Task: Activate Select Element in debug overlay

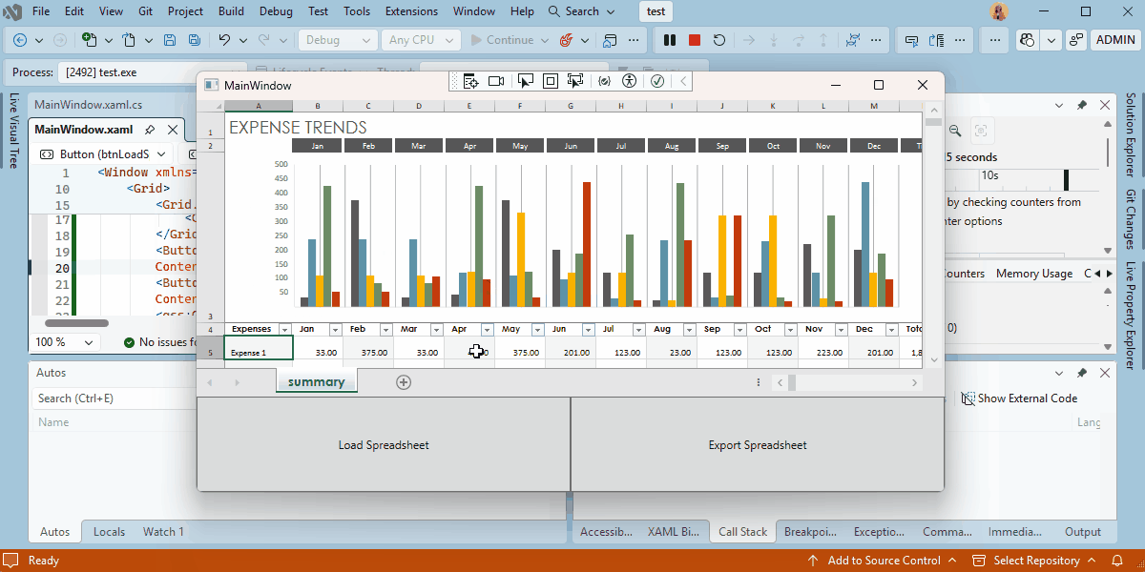Action: click(x=525, y=81)
